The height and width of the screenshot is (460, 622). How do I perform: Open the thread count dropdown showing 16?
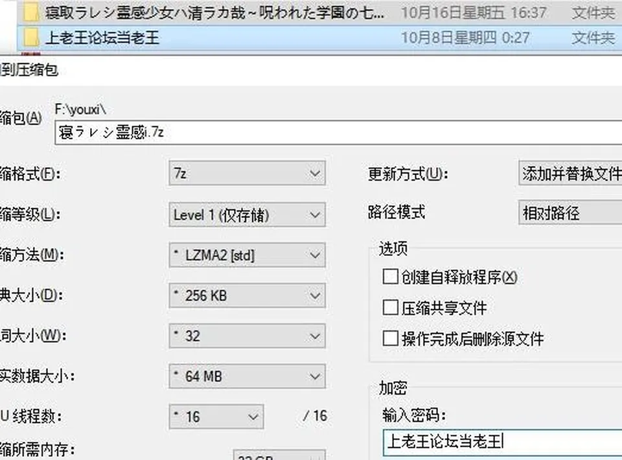[216, 417]
